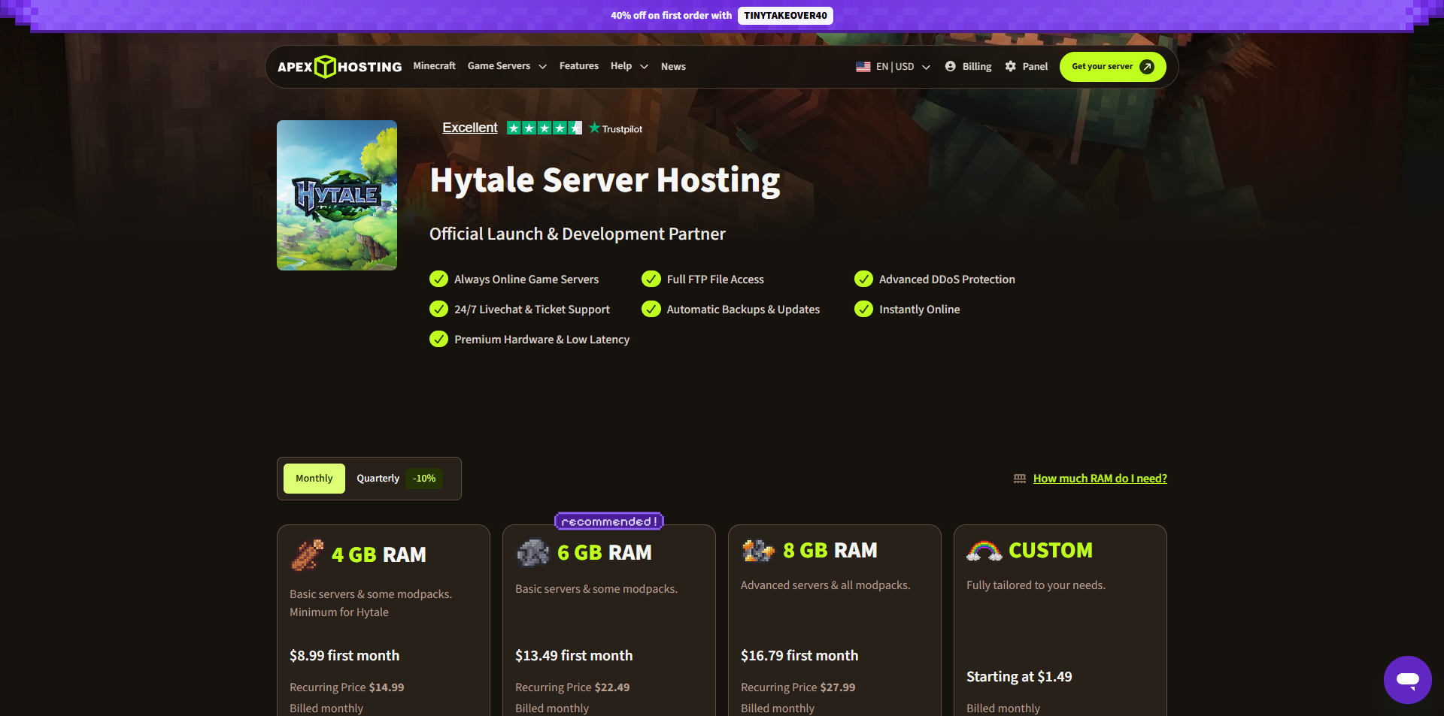Switch to Quarterly billing
Screen dimensions: 1444x716
click(x=378, y=479)
